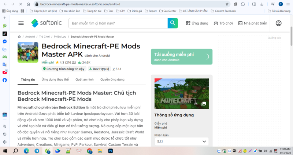
Task: Click the Tải xuống miễn phí button
Action: [182, 57]
